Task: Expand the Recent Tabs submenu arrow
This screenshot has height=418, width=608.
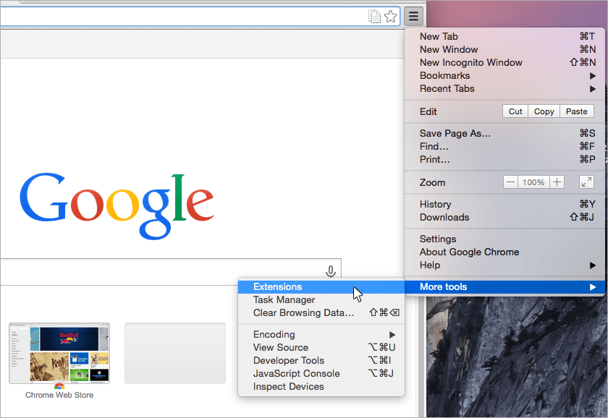Action: coord(593,89)
